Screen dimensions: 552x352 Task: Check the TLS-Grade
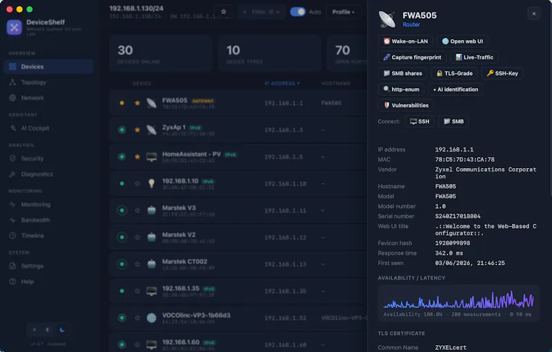click(x=455, y=74)
